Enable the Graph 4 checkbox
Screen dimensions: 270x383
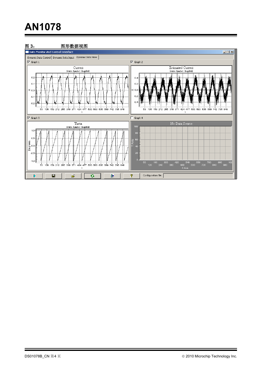pyautogui.click(x=132, y=118)
